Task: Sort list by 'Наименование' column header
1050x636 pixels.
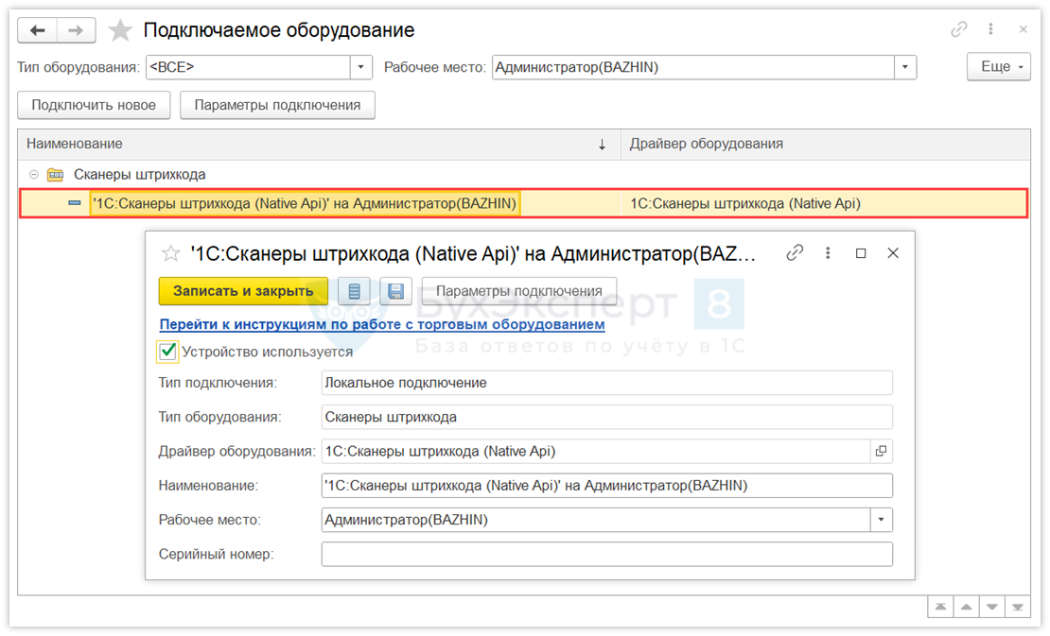Action: (x=312, y=144)
